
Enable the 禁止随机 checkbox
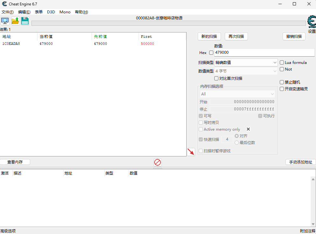coord(282,82)
